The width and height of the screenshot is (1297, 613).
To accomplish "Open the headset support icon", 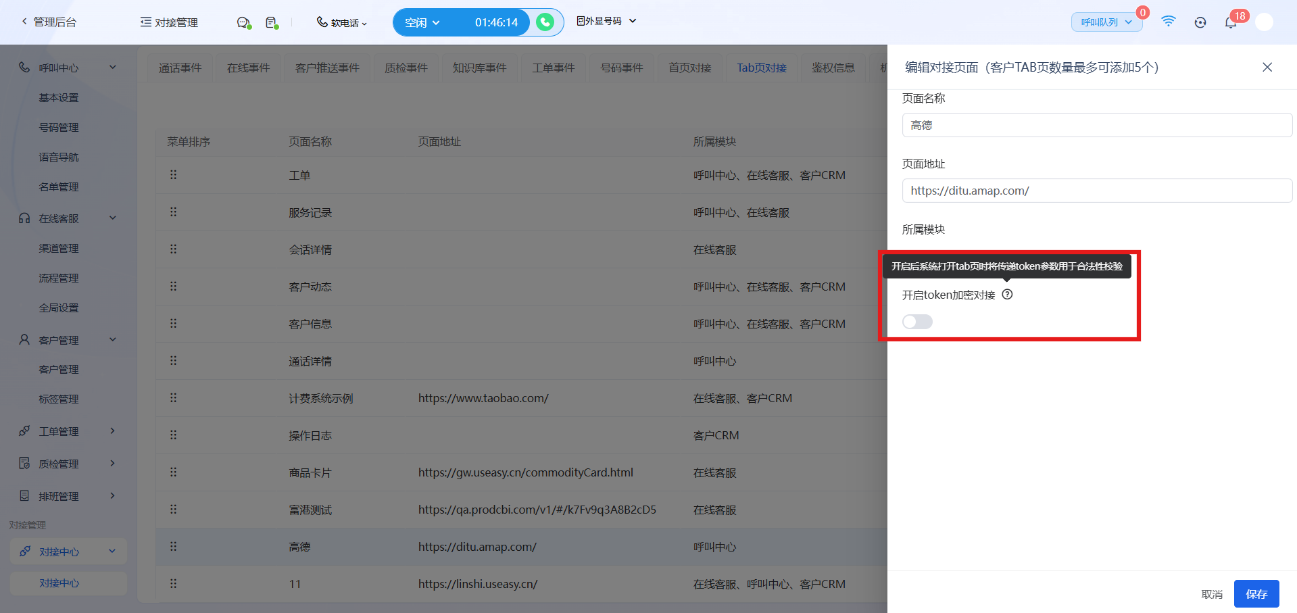I will pyautogui.click(x=1200, y=22).
